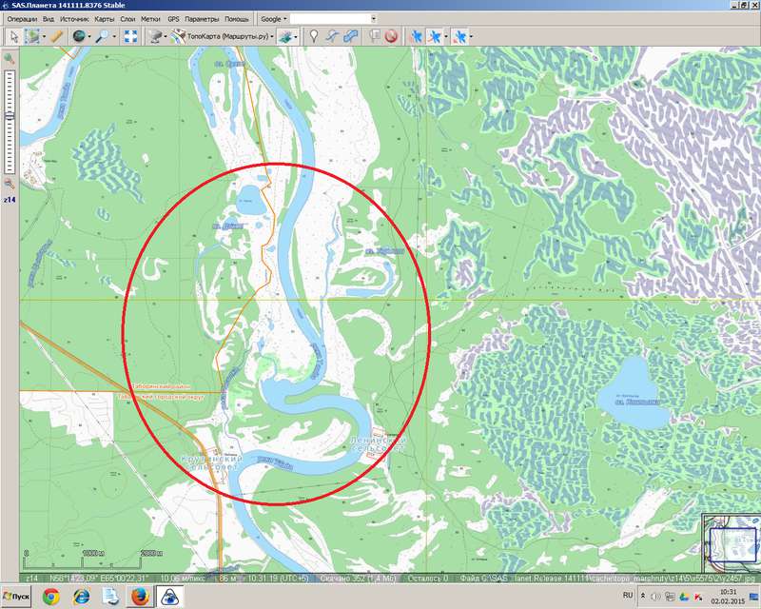The height and width of the screenshot is (609, 761).
Task: Click the fullscreen map view icon
Action: [128, 36]
